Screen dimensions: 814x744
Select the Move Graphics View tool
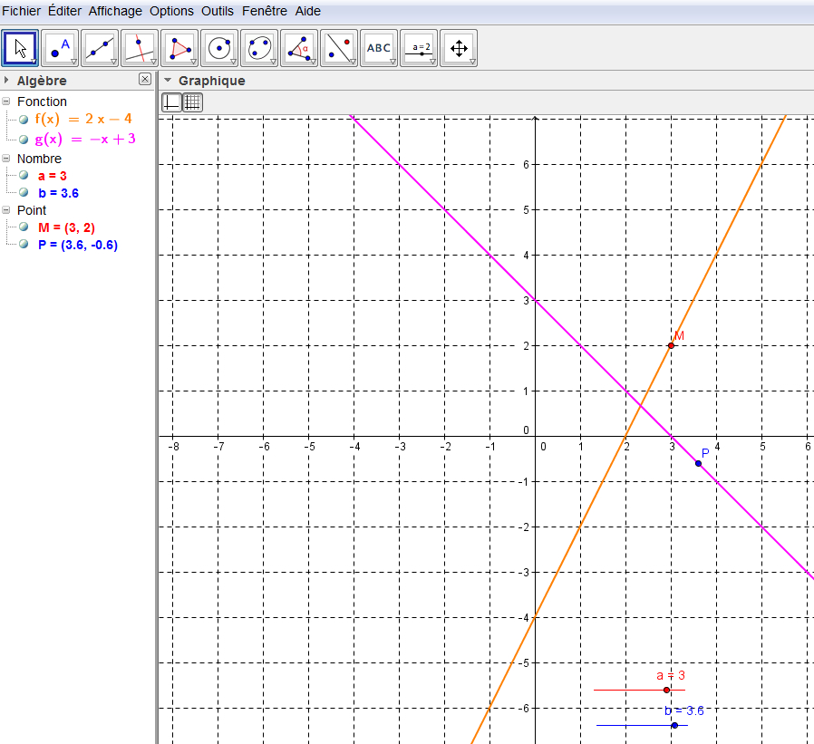[x=459, y=48]
